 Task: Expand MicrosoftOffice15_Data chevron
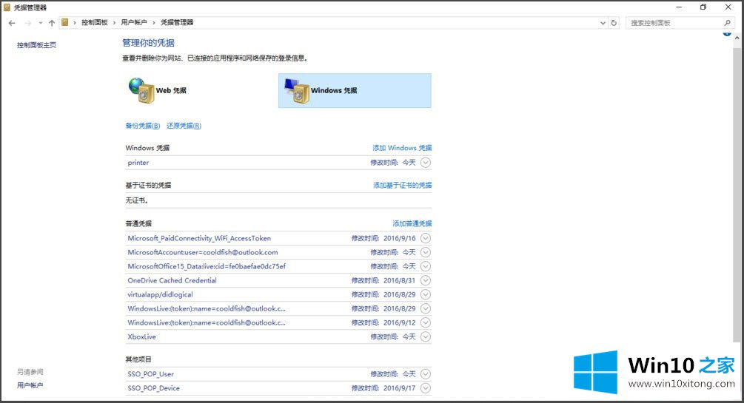coord(426,266)
